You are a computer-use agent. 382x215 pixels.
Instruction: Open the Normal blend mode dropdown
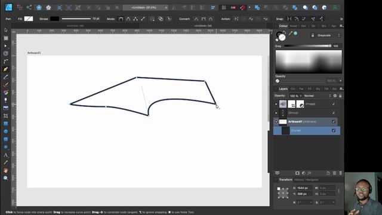pos(318,96)
